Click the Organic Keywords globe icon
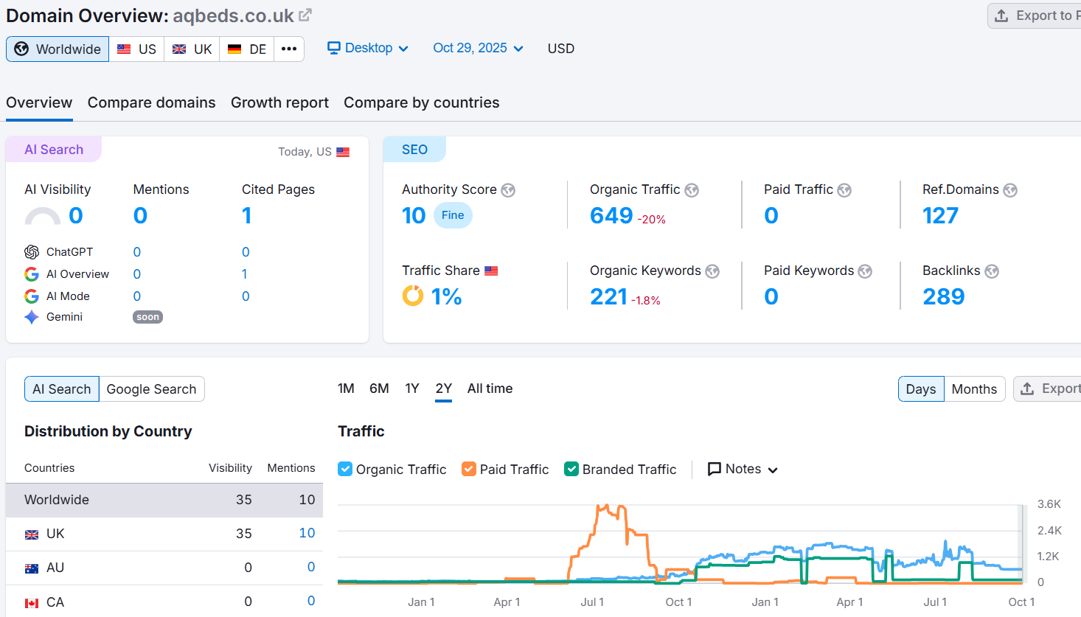Viewport: 1081px width, 617px height. 712,271
